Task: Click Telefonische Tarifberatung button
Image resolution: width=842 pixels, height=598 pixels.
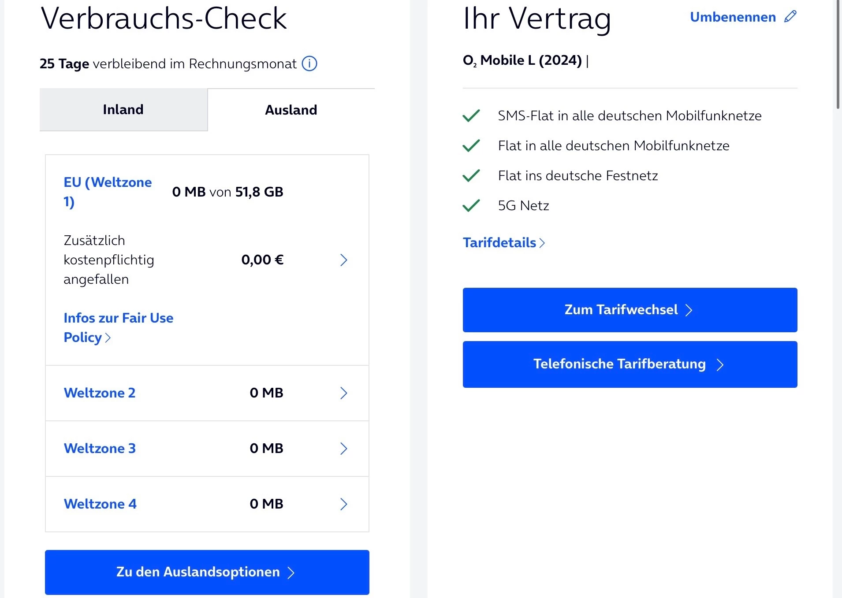Action: (x=630, y=364)
